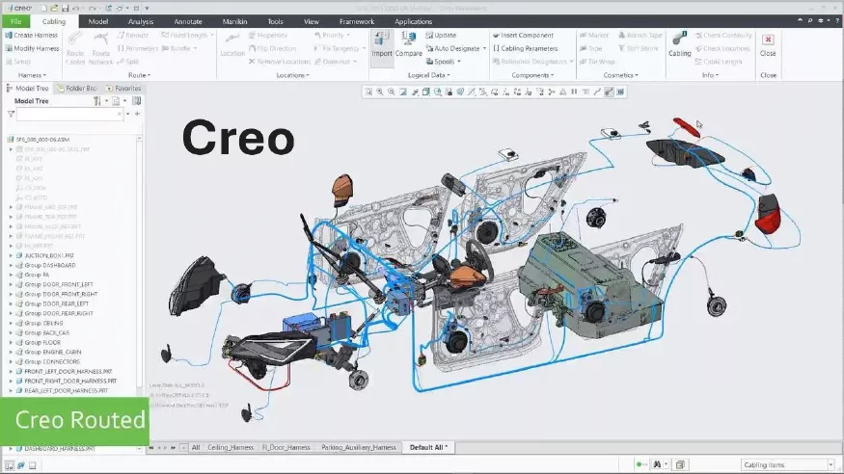
Task: Click the red Close cabling button
Action: (x=768, y=39)
